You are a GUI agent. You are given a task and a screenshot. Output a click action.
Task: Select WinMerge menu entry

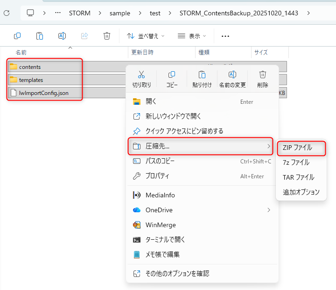pos(202,225)
